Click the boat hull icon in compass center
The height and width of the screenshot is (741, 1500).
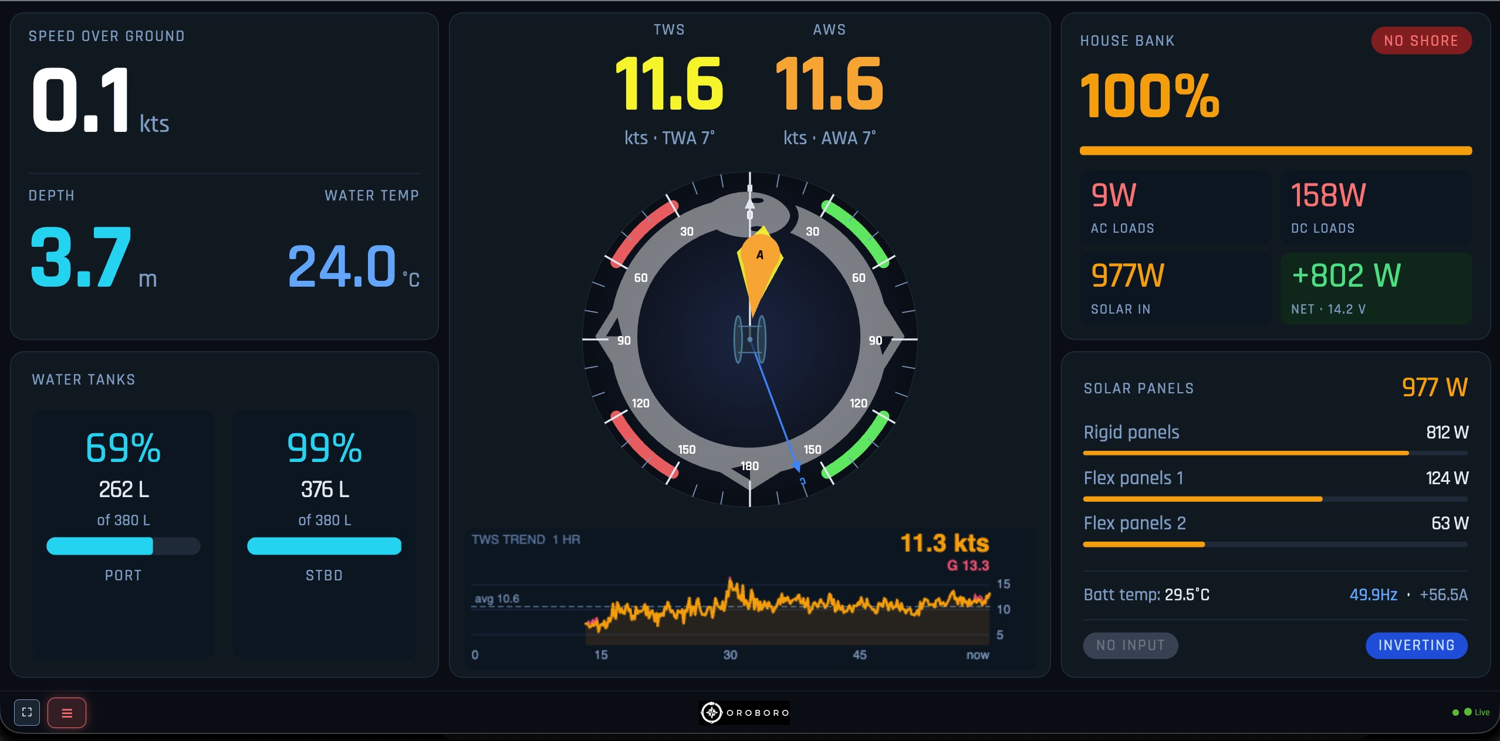(x=750, y=339)
